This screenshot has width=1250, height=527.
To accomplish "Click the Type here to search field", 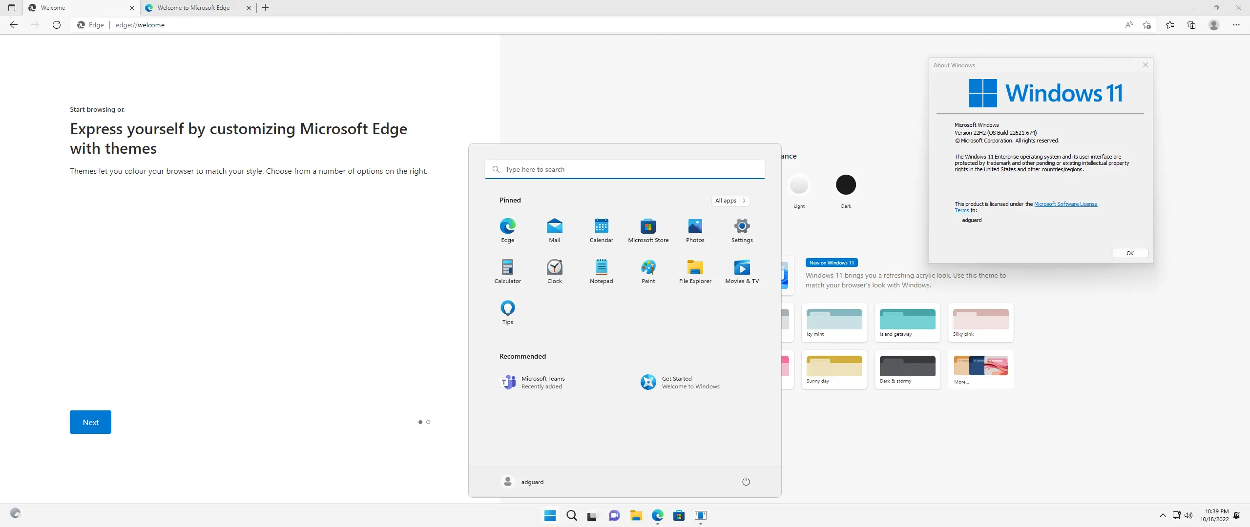I will tap(625, 169).
